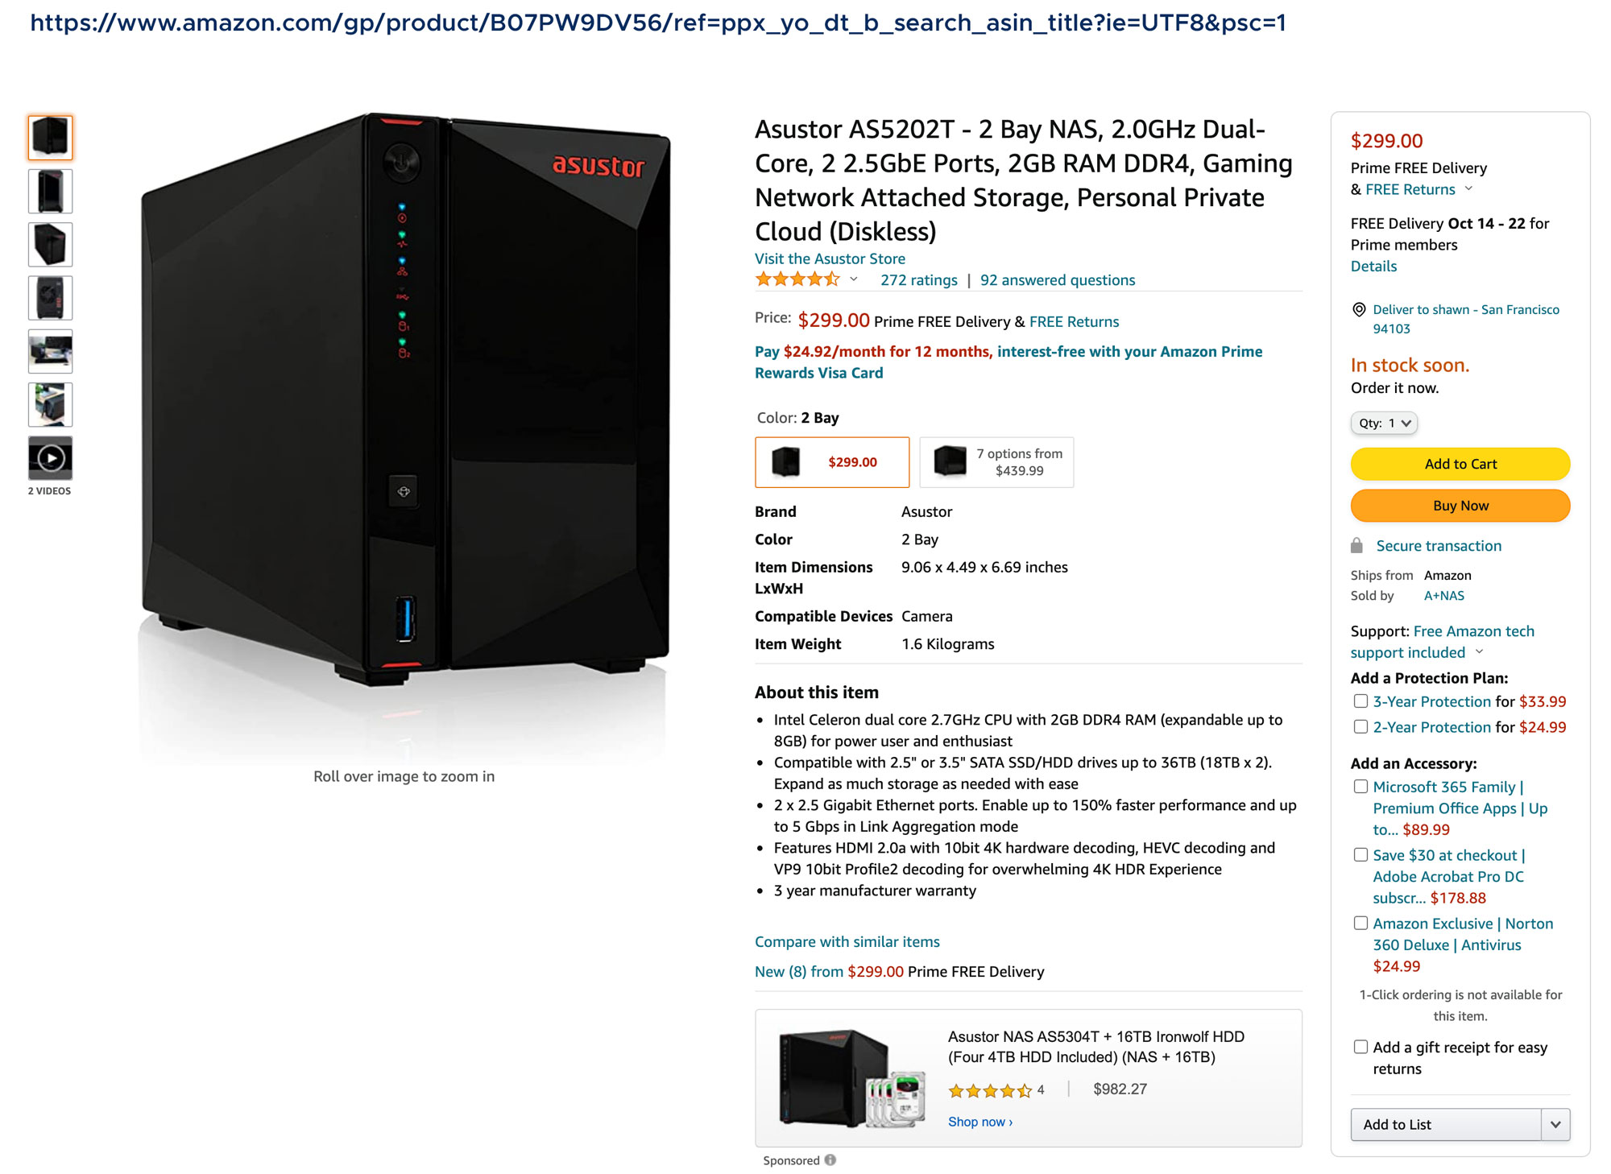Image resolution: width=1611 pixels, height=1174 pixels.
Task: Play the product videos thumbnail
Action: pos(50,458)
